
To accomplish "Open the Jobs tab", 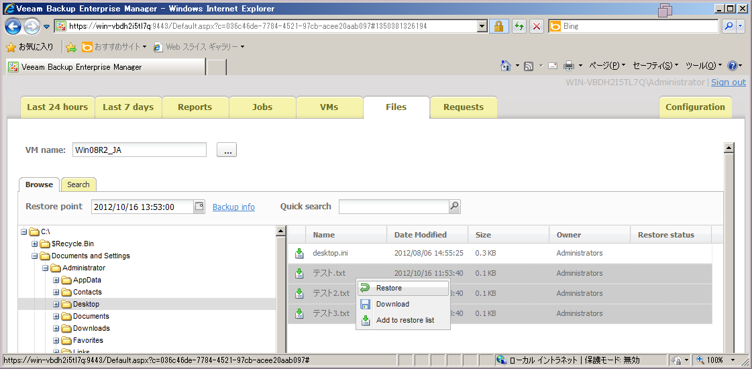I will click(262, 107).
